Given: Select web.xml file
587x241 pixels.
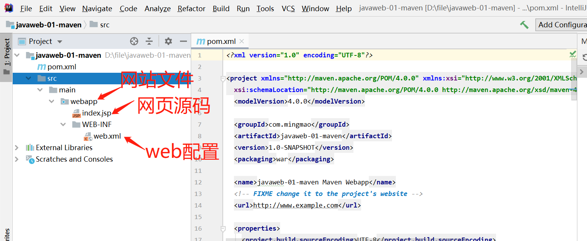Looking at the screenshot, I should tap(107, 136).
